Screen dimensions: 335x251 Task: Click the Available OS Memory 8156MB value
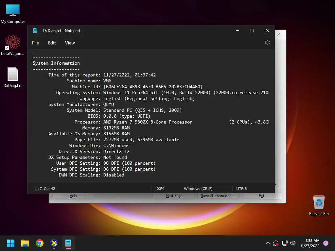click(116, 134)
